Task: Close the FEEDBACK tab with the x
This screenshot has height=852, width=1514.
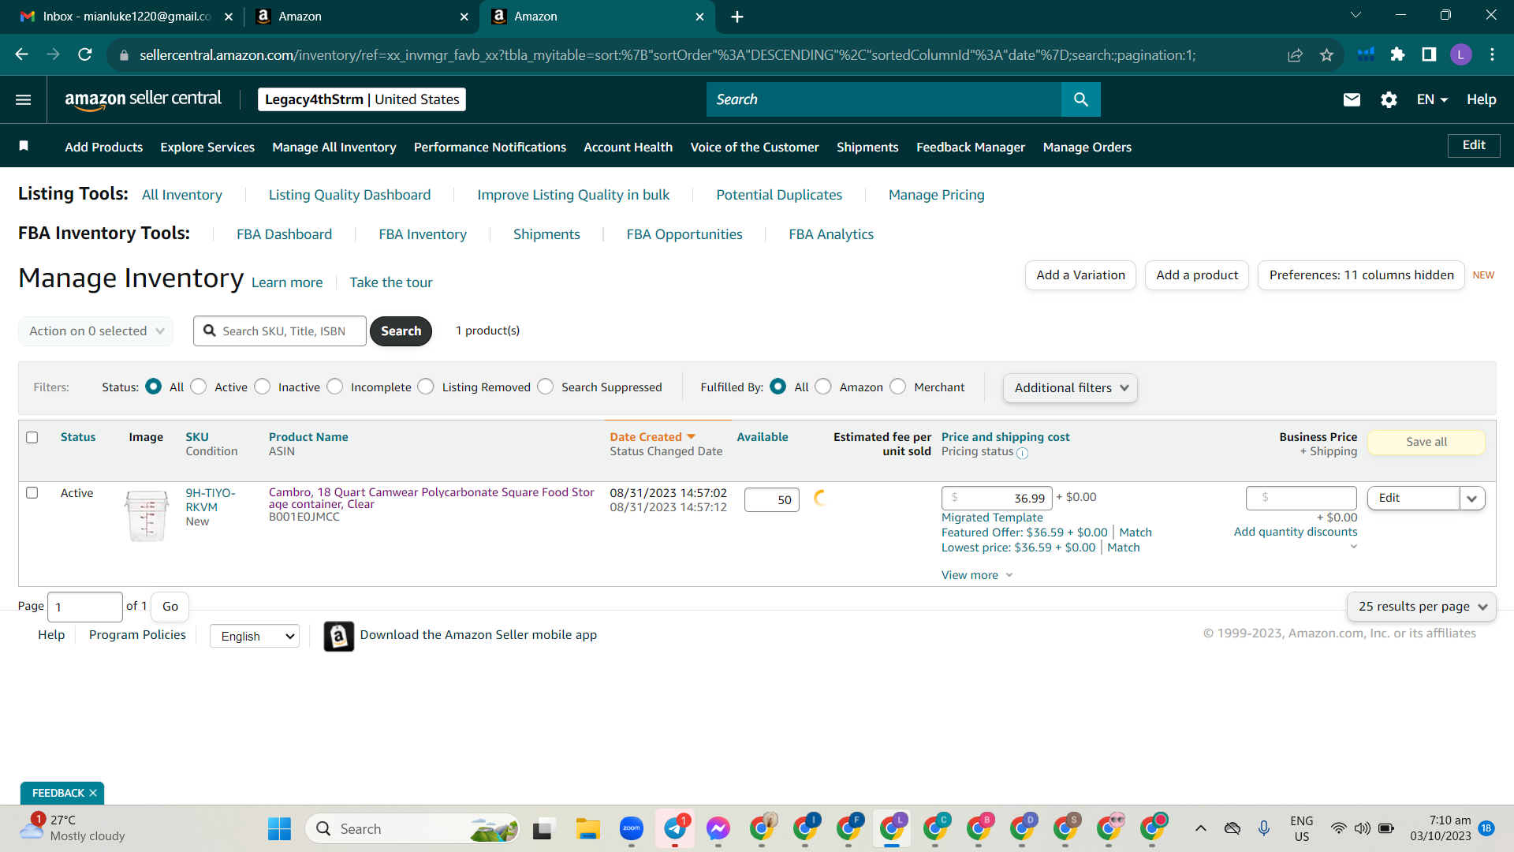Action: coord(93,793)
